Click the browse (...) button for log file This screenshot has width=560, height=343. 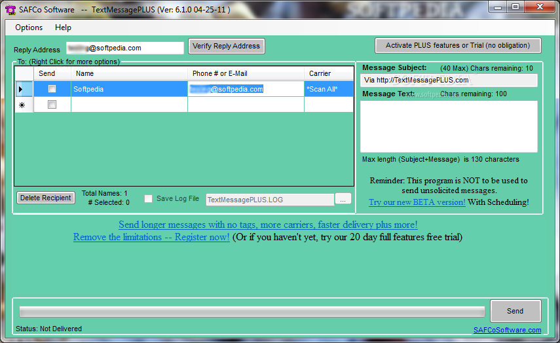343,199
